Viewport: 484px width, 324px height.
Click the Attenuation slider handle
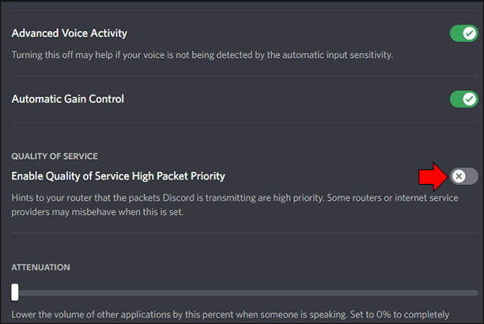pyautogui.click(x=15, y=292)
